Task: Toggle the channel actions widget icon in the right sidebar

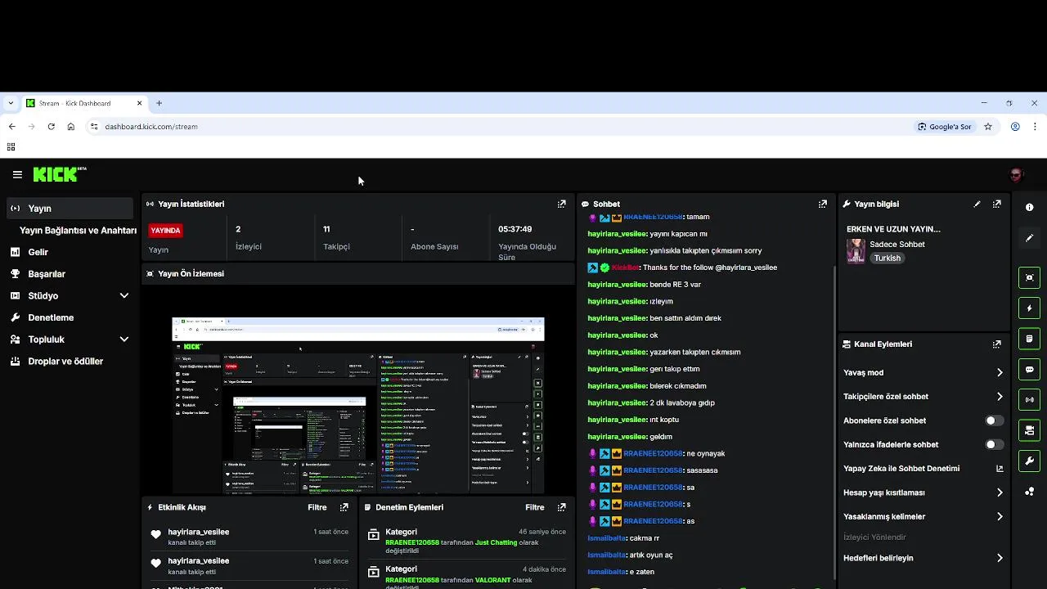Action: click(1030, 430)
